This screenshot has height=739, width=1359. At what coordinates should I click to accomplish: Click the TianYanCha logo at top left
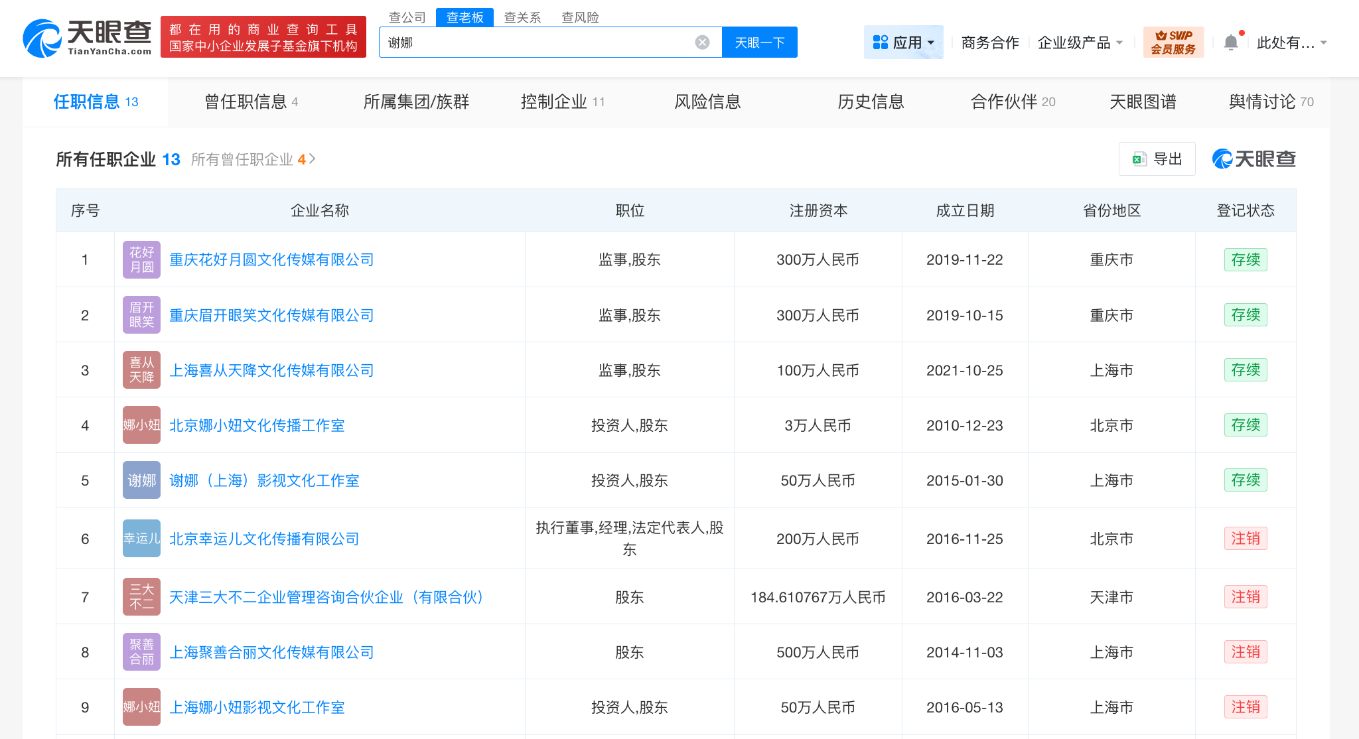point(87,38)
